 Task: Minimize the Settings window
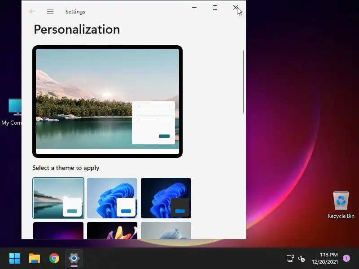[194, 8]
